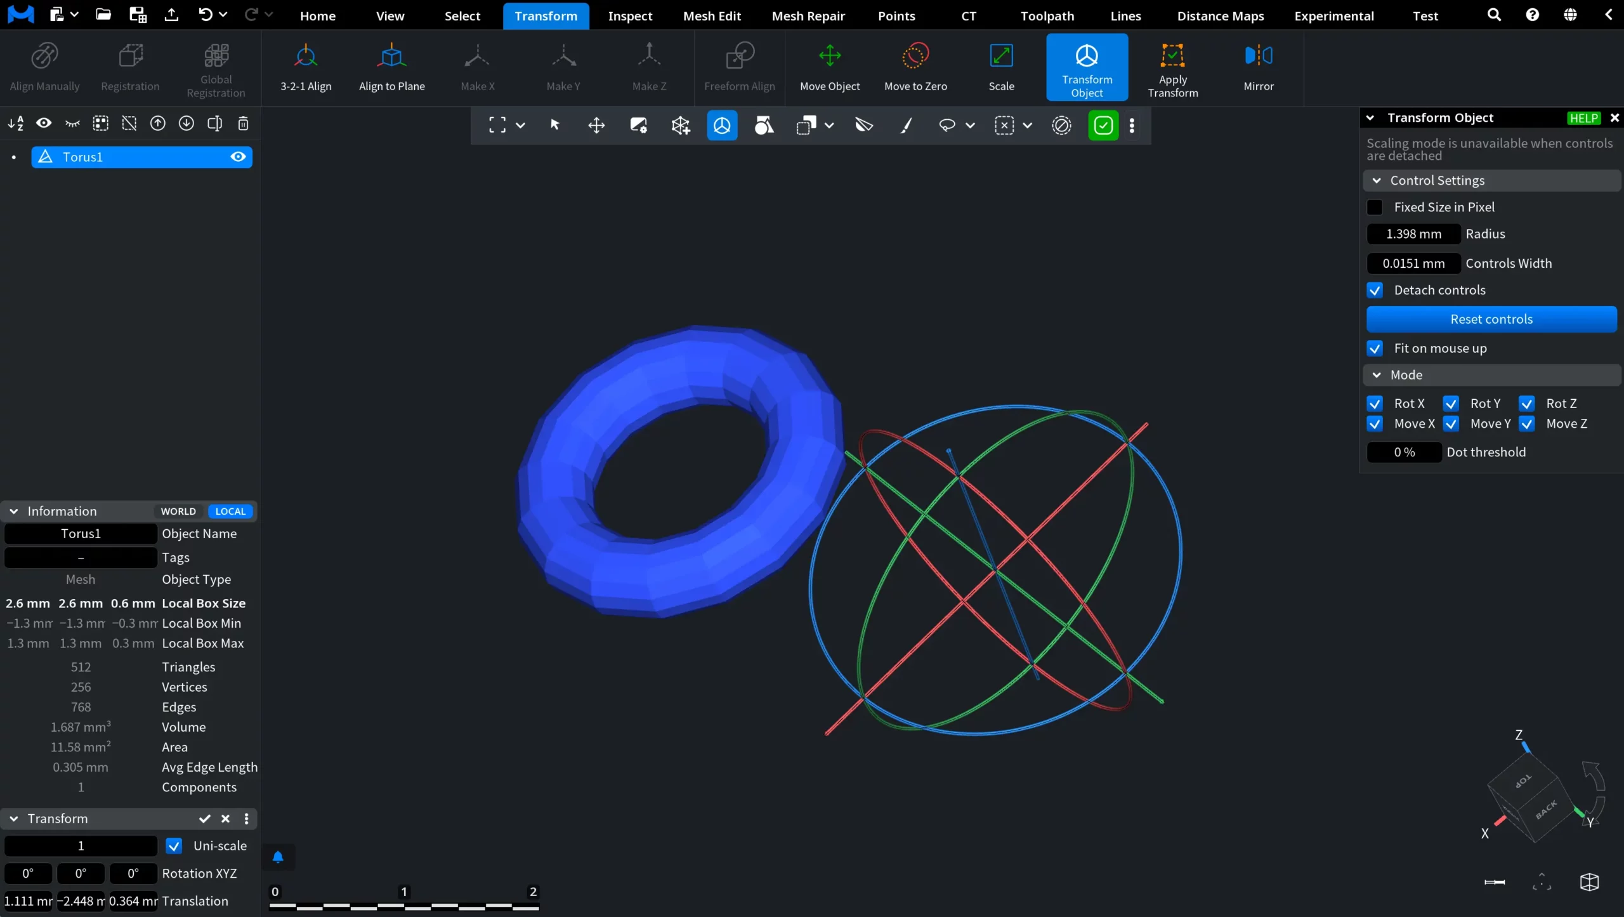Switch Information to WORLD coordinates
Viewport: 1624px width, 917px height.
(x=178, y=511)
